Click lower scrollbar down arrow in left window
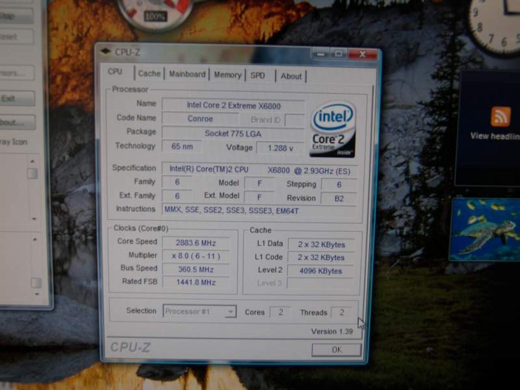 (37, 294)
